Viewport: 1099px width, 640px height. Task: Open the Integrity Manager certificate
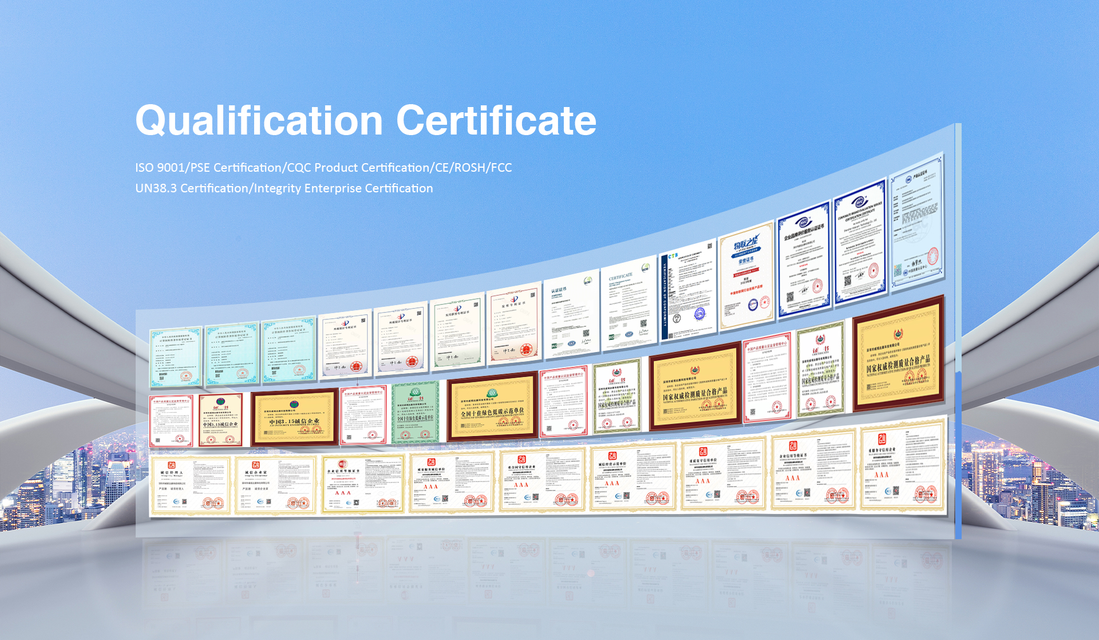click(191, 485)
